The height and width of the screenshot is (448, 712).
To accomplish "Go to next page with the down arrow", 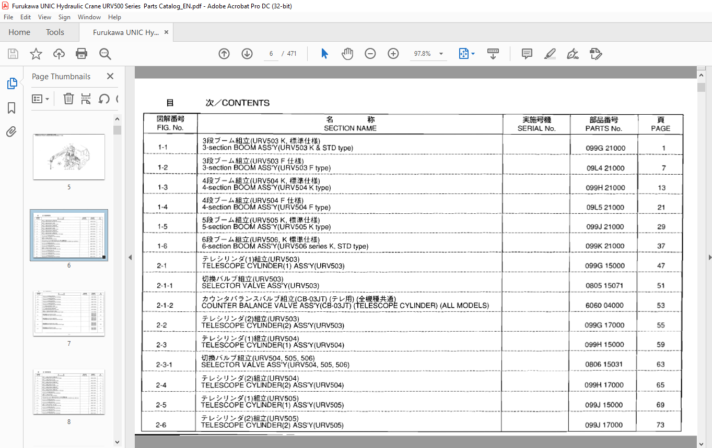I will coord(247,54).
